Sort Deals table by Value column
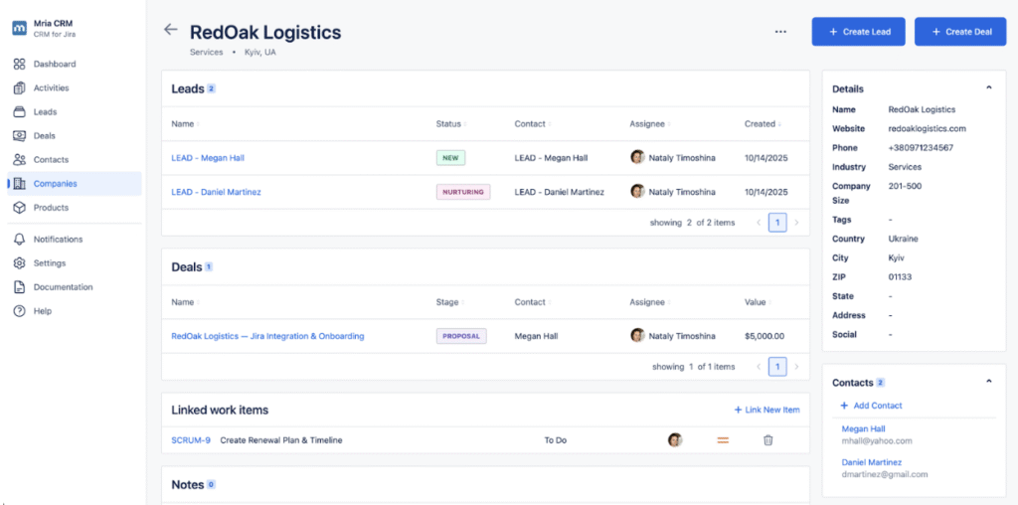The height and width of the screenshot is (505, 1018). pyautogui.click(x=759, y=302)
